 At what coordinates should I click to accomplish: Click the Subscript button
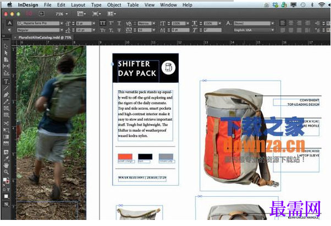point(111,30)
